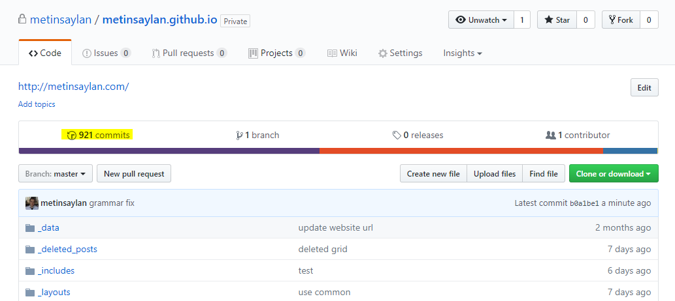Click the _deleted_posts folder icon

tap(29, 250)
